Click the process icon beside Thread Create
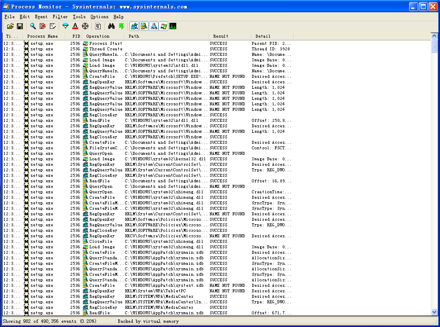 point(85,49)
